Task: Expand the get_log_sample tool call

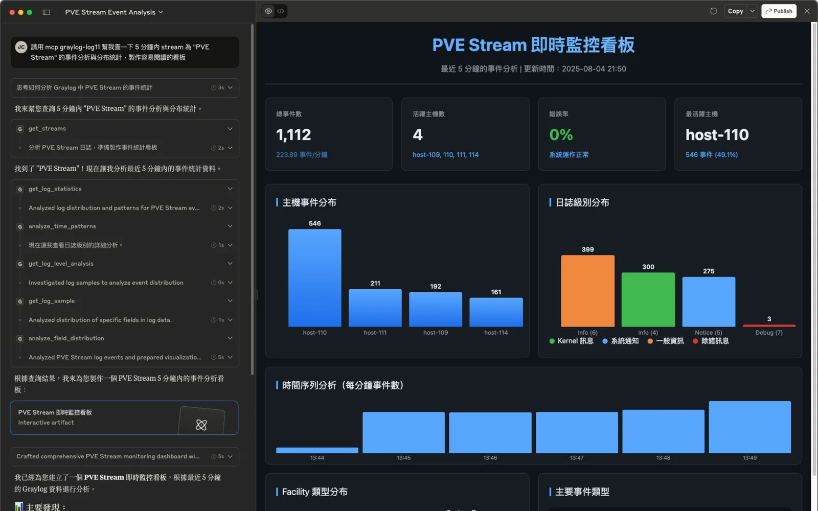Action: 230,301
